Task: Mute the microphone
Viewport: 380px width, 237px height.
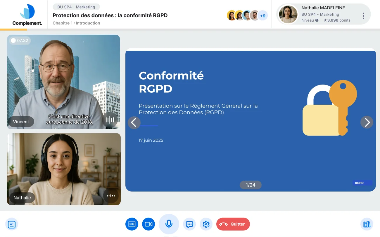Action: 169,224
